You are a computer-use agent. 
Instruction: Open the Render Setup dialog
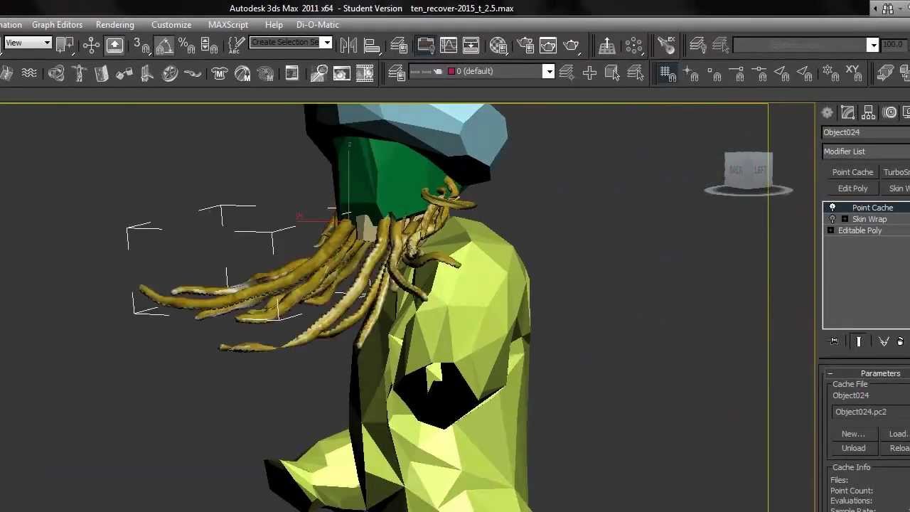coord(526,46)
